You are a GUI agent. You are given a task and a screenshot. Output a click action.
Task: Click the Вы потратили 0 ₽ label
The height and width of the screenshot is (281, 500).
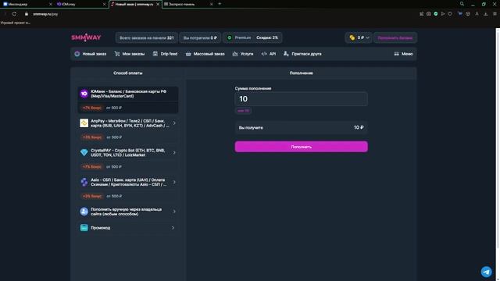pos(200,37)
